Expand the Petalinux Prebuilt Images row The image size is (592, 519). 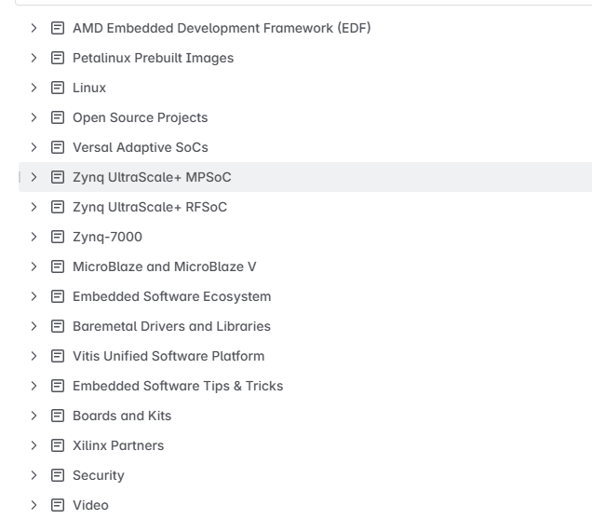click(34, 58)
